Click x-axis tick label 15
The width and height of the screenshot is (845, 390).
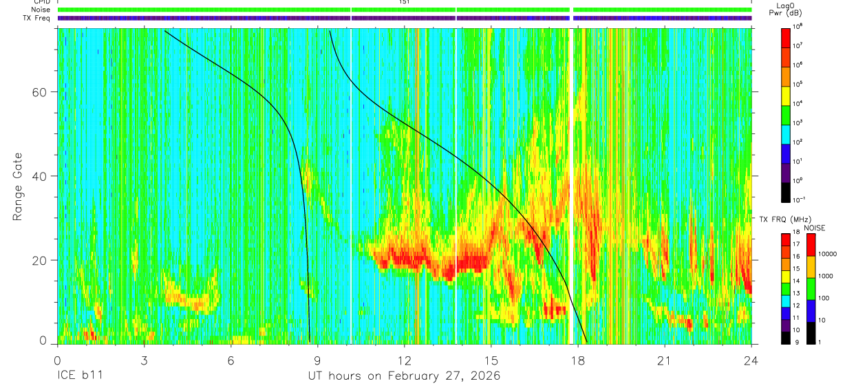point(491,360)
